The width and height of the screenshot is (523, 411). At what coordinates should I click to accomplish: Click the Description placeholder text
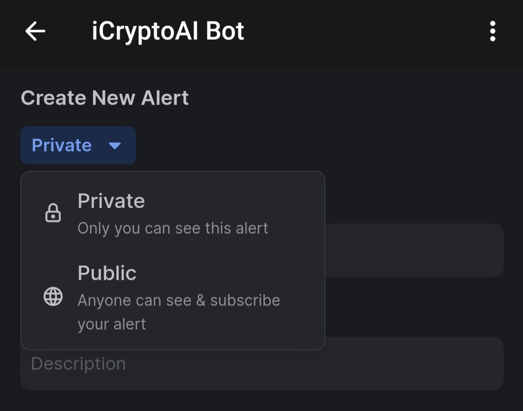(78, 364)
